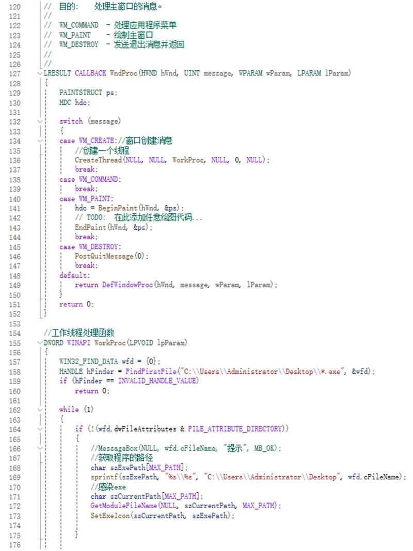Screen dimensions: 413x551
Task: Collapse the if block fold on line 164
Action: click(40, 429)
